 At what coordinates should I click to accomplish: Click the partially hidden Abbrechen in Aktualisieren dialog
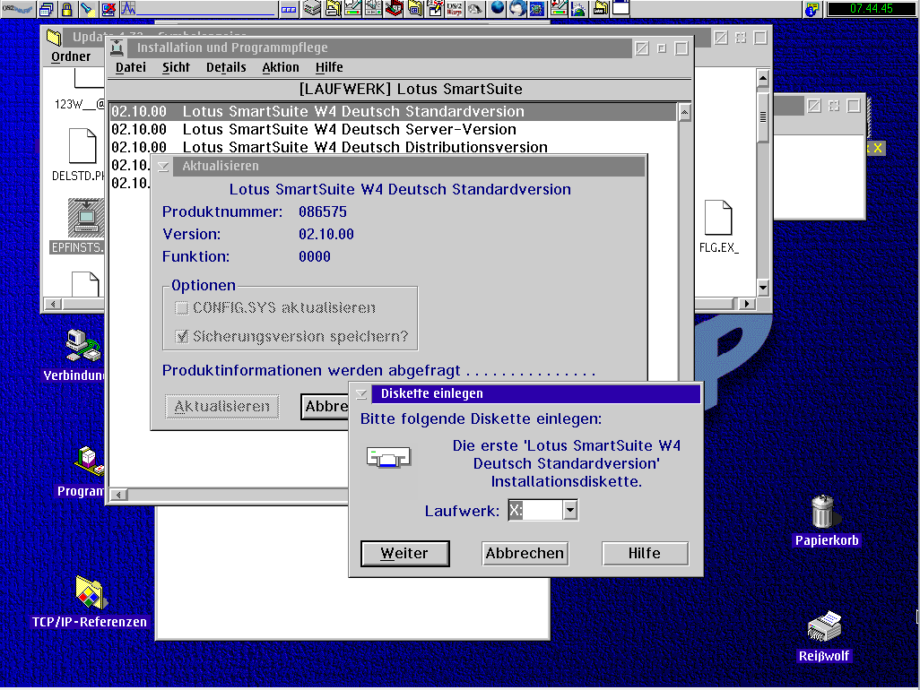(325, 406)
